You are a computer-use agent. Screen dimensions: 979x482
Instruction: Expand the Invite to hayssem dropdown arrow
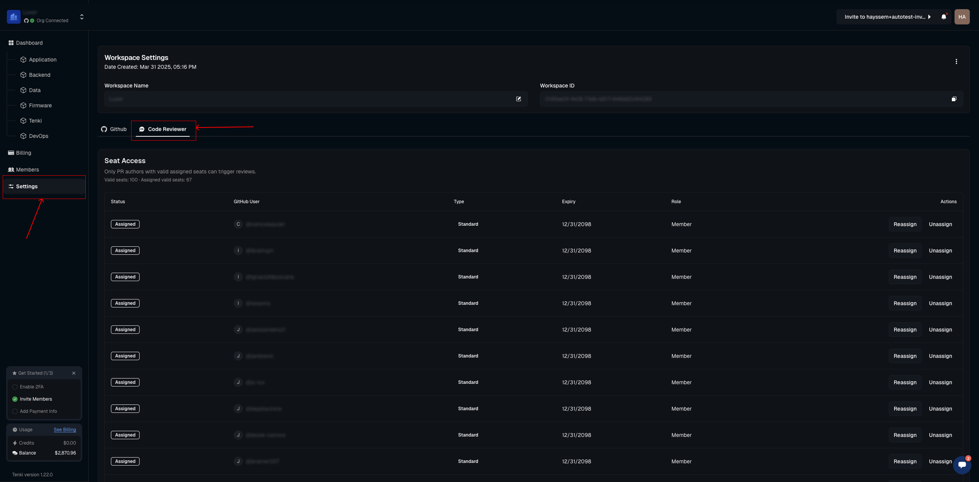click(x=929, y=17)
